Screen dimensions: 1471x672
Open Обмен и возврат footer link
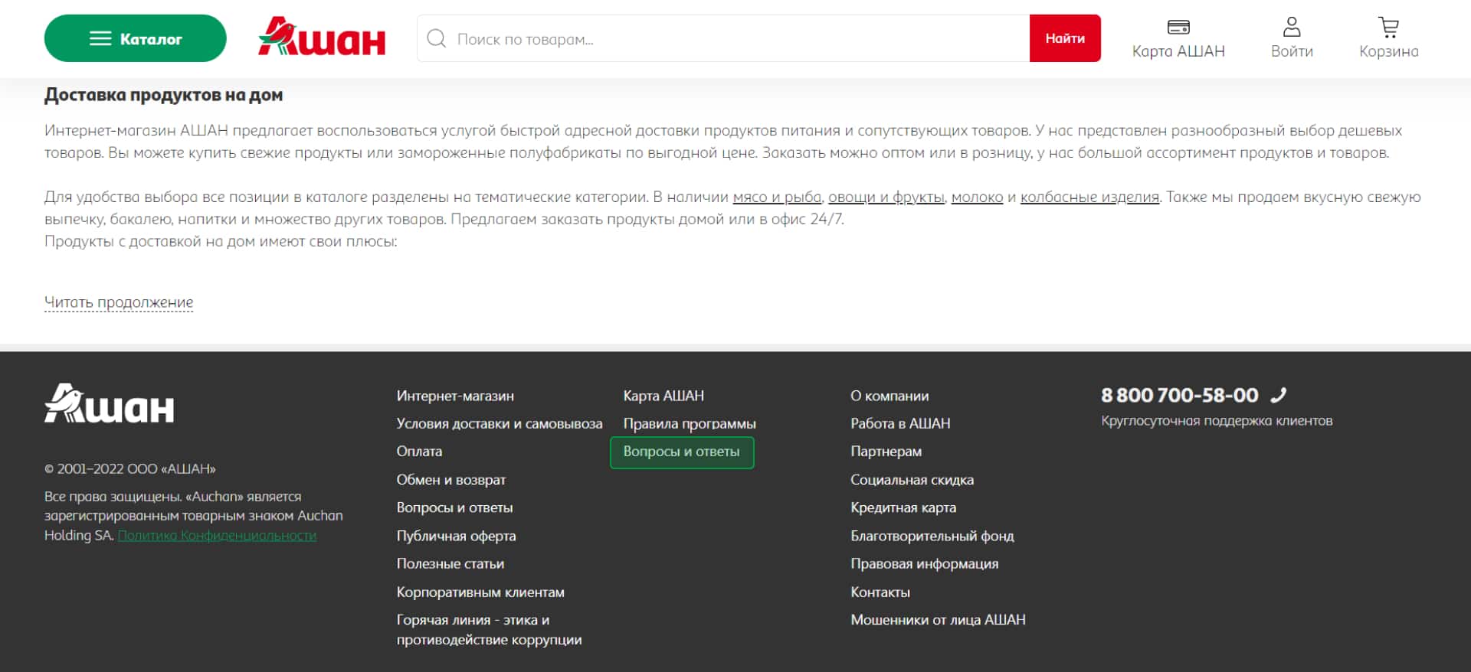451,480
